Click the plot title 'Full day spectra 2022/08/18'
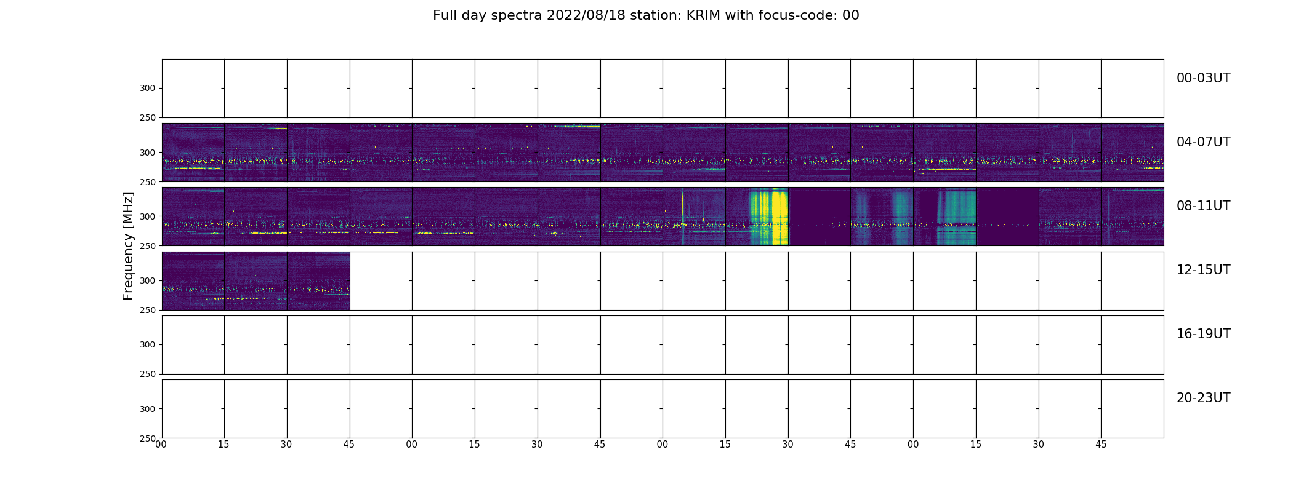Viewport: 1293px width, 492px height. pos(646,15)
